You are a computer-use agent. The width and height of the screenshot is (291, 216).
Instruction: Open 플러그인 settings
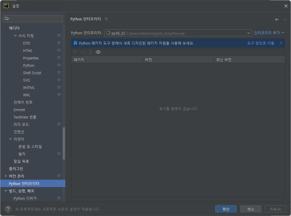click(16, 169)
